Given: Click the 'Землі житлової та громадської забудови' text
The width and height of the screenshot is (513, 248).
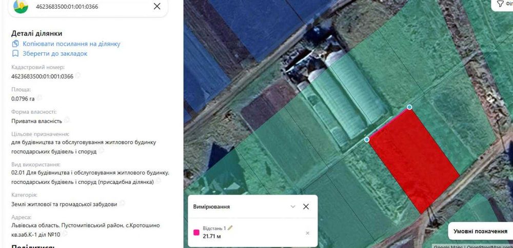Looking at the screenshot, I should pyautogui.click(x=64, y=204).
